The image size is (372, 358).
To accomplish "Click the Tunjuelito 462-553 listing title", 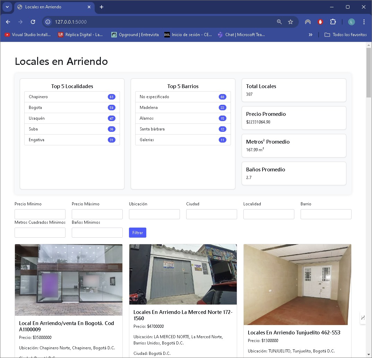I will coord(294,333).
